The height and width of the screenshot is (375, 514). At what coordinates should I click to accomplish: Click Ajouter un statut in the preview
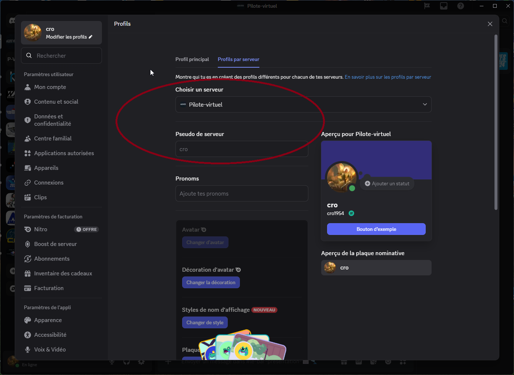click(x=387, y=184)
